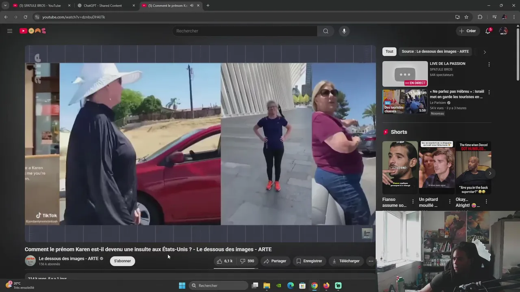Go to the YouTube home logo
520x292 pixels.
(x=33, y=31)
